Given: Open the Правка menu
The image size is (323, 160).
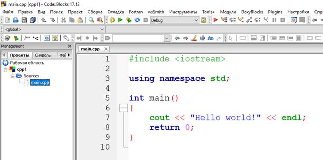Looking at the screenshot, I should 25,12.
